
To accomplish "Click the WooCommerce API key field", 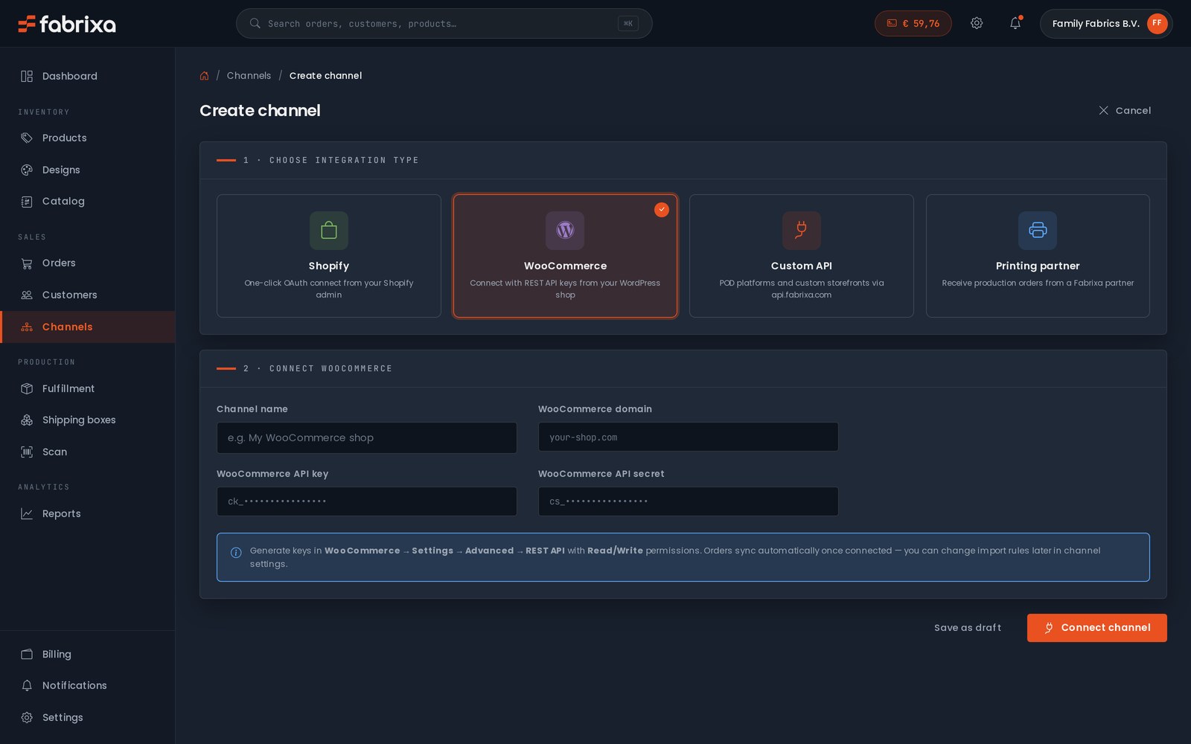I will (367, 501).
